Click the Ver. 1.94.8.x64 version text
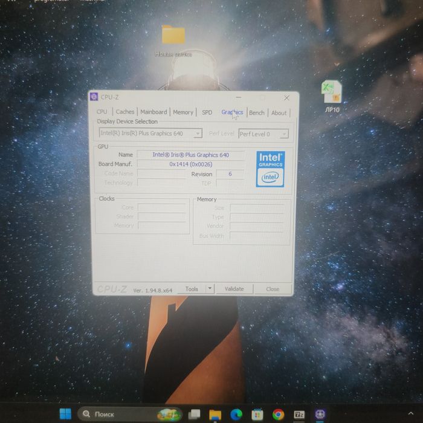423x423 pixels. click(x=153, y=291)
